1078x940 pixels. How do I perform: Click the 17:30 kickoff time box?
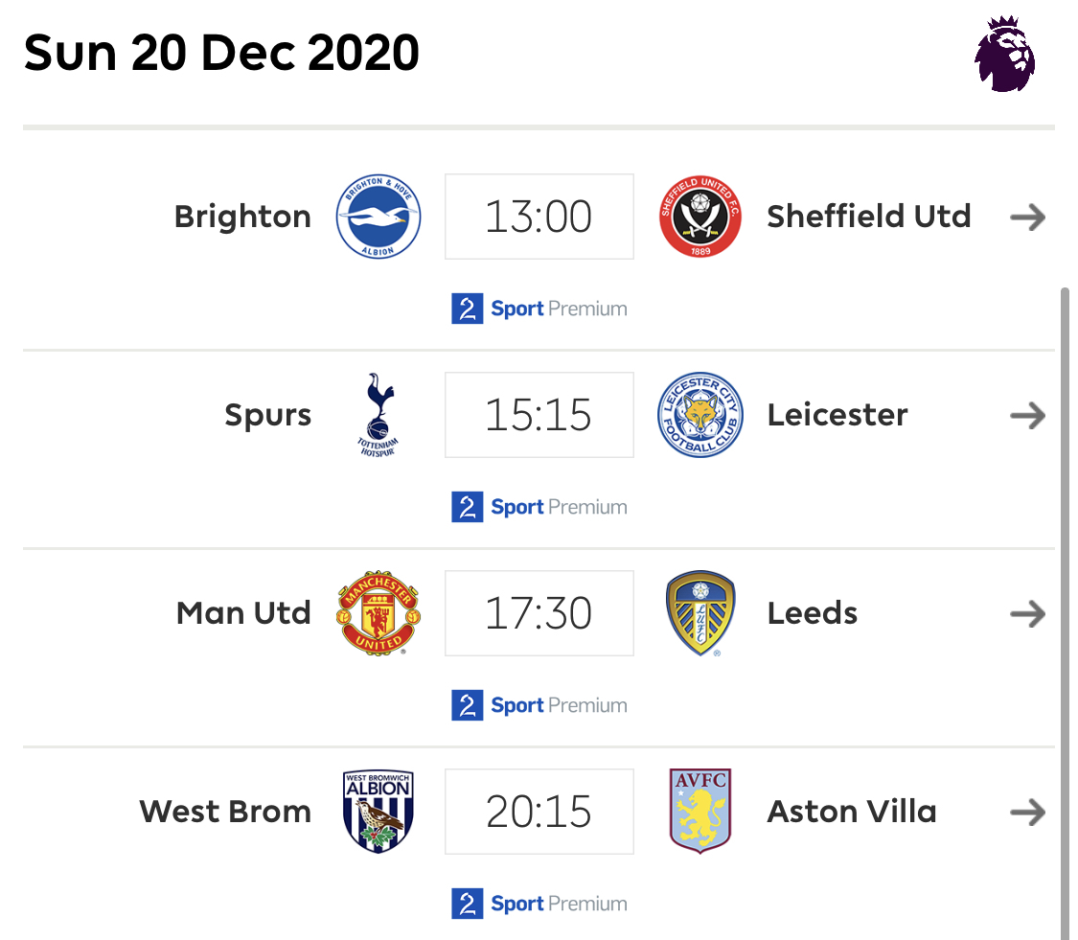point(539,612)
